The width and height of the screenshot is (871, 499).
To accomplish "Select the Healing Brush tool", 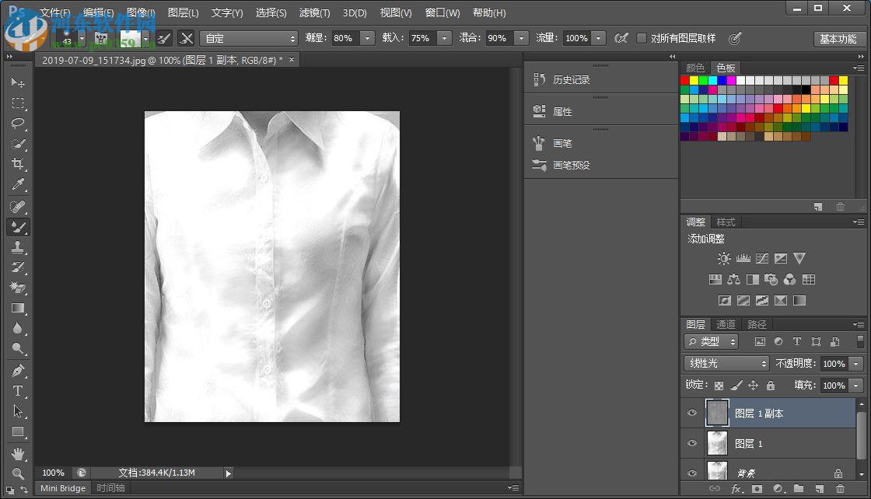I will tap(18, 205).
